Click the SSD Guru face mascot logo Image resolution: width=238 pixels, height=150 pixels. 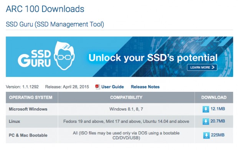[64, 56]
